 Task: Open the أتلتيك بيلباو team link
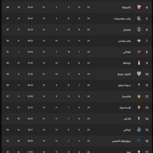click(x=124, y=74)
